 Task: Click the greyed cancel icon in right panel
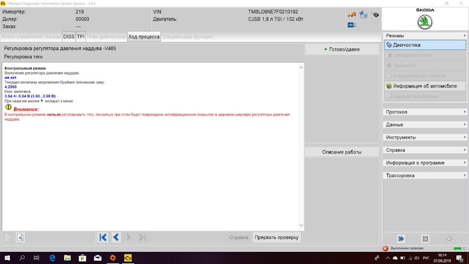click(x=449, y=239)
